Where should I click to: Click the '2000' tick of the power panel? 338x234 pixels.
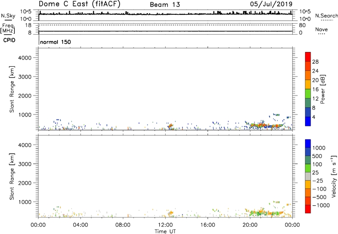tap(25, 95)
